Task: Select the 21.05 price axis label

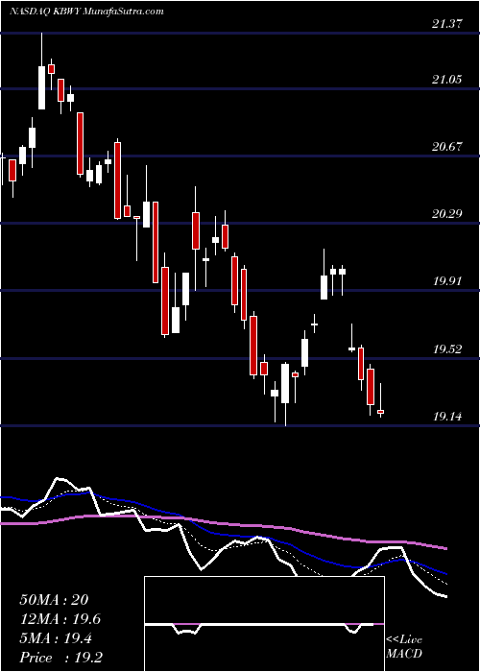Action: tap(447, 80)
